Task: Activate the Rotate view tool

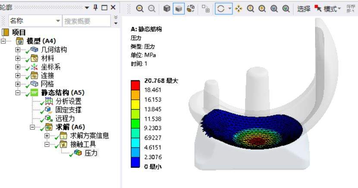Action: [x=221, y=9]
